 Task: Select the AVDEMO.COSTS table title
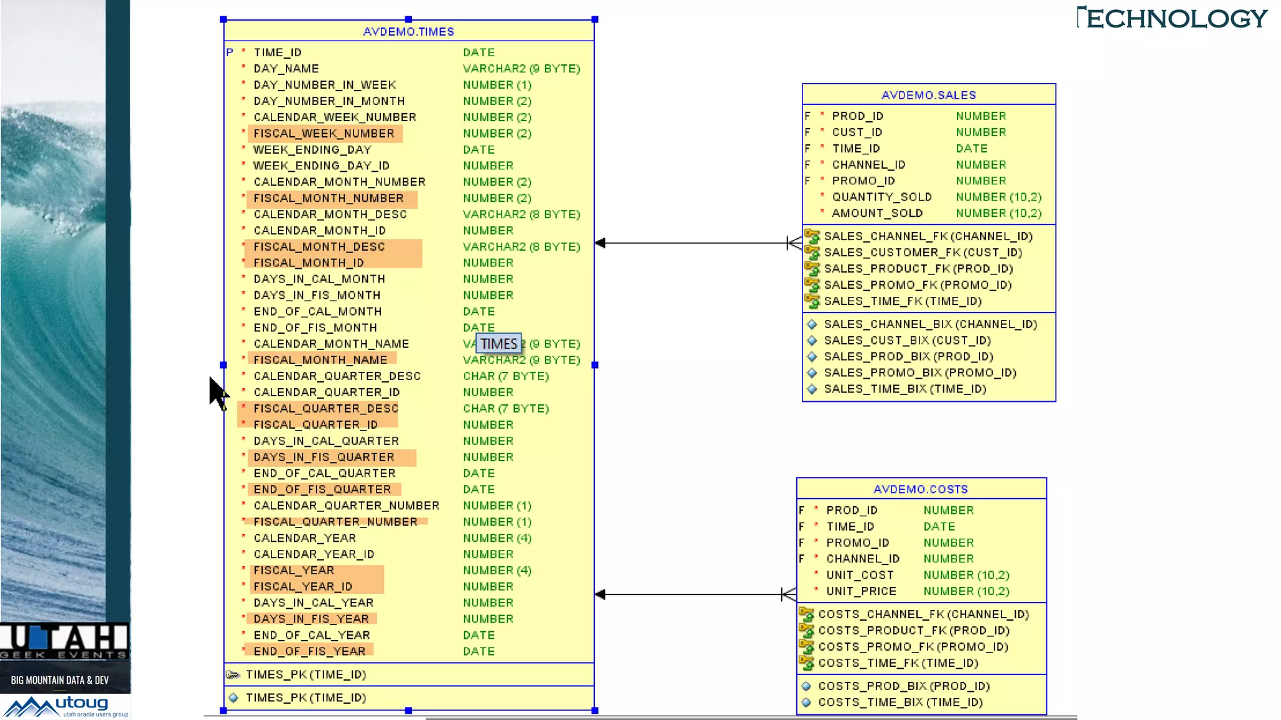[920, 489]
